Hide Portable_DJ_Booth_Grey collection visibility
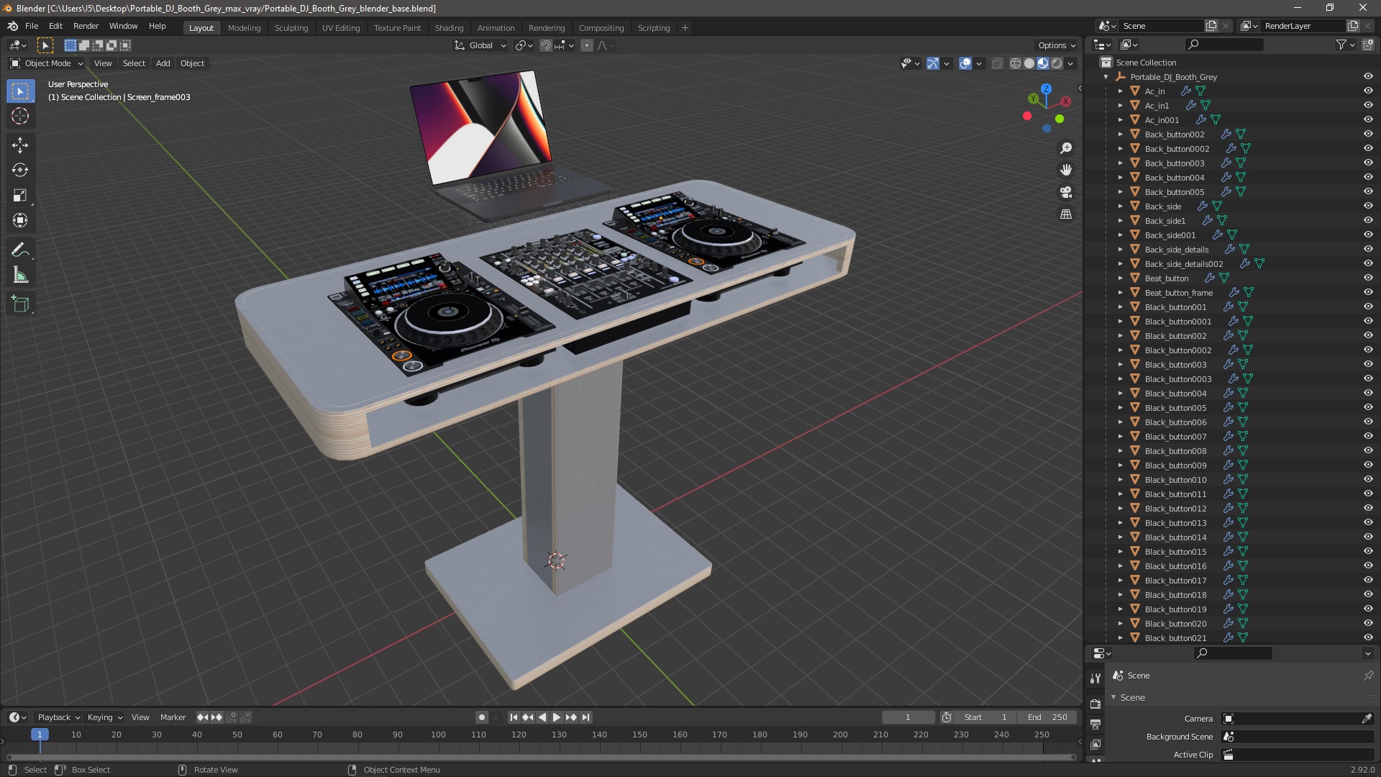1381x777 pixels. [x=1368, y=77]
